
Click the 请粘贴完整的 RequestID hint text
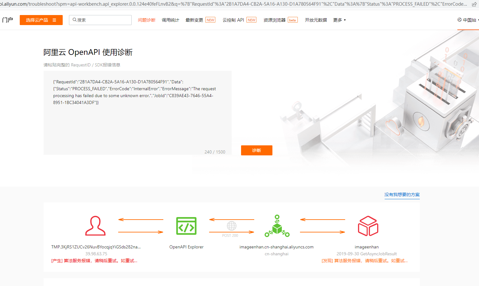pyautogui.click(x=82, y=65)
